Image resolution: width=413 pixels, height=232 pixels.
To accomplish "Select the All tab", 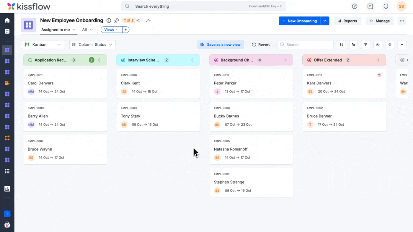I will pos(85,30).
